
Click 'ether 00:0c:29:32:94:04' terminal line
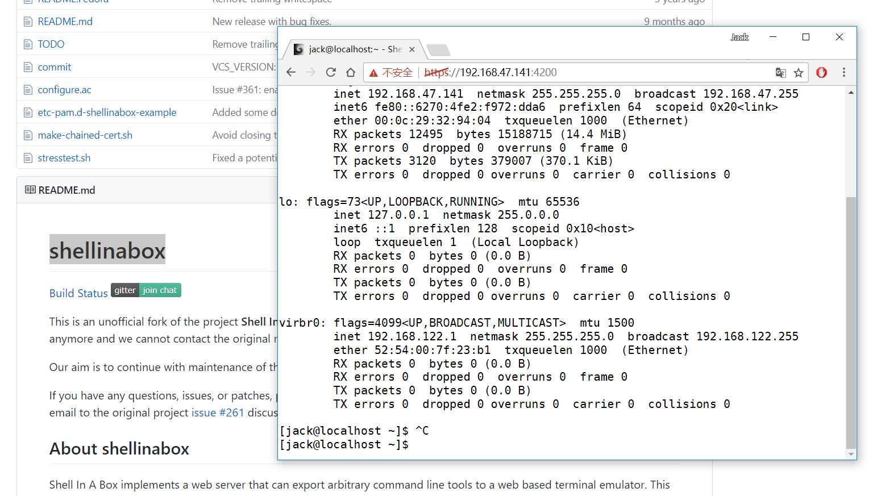(511, 120)
